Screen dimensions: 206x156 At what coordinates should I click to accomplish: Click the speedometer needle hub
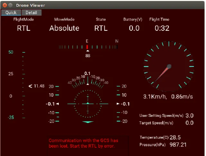click(169, 66)
